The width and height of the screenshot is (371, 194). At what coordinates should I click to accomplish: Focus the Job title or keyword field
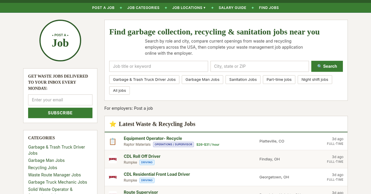pyautogui.click(x=159, y=66)
